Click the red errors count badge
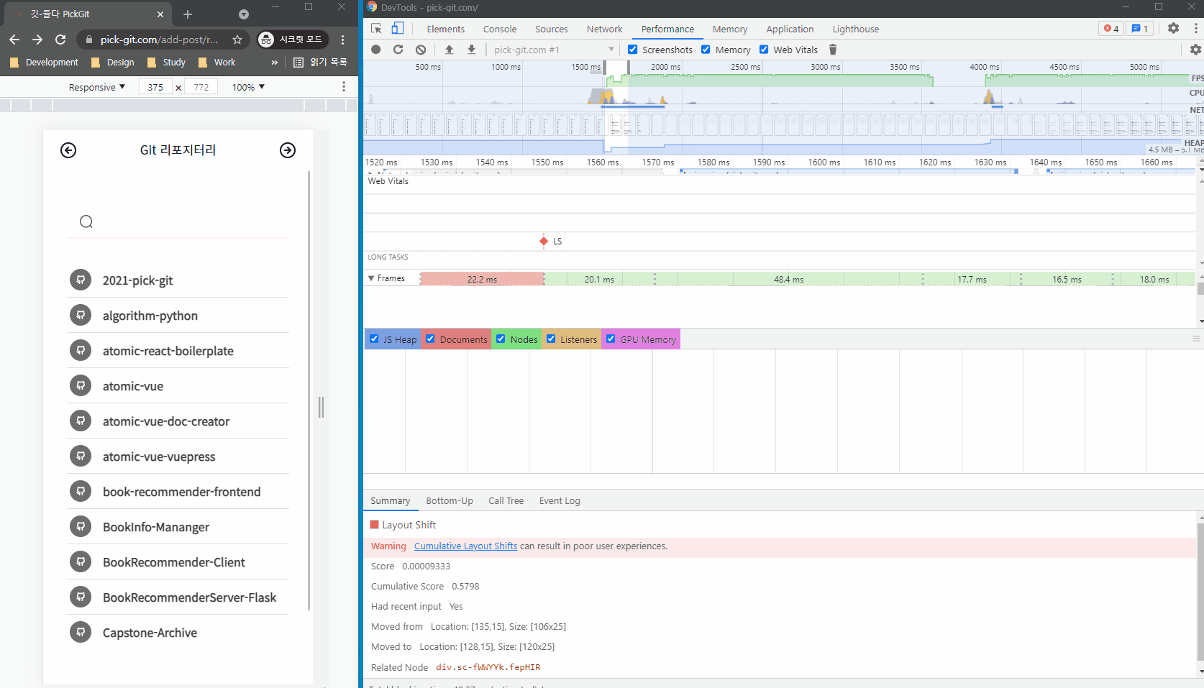 [x=1111, y=29]
